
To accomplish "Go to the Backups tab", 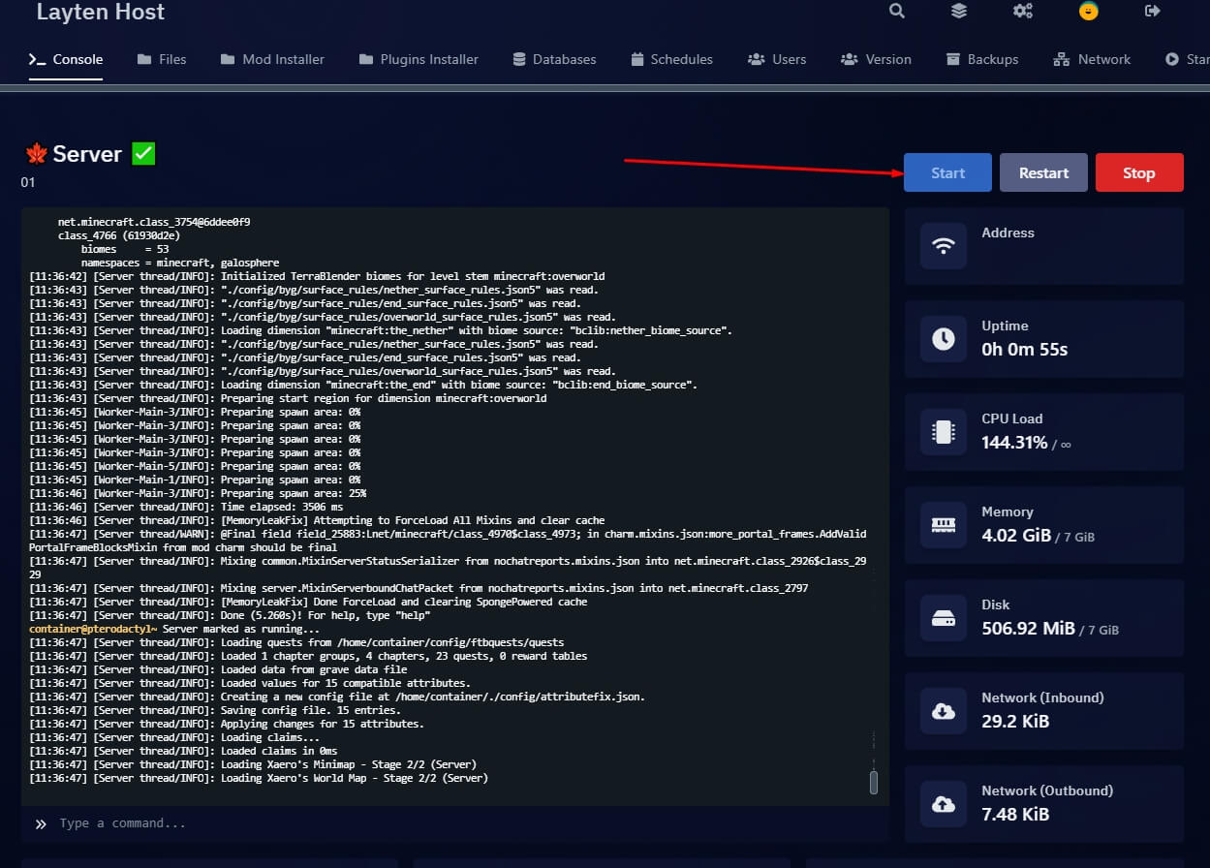I will (x=982, y=59).
